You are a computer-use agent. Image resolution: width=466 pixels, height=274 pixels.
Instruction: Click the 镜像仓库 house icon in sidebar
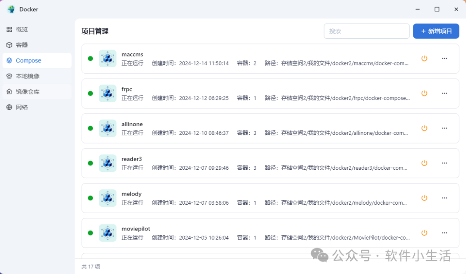(9, 91)
